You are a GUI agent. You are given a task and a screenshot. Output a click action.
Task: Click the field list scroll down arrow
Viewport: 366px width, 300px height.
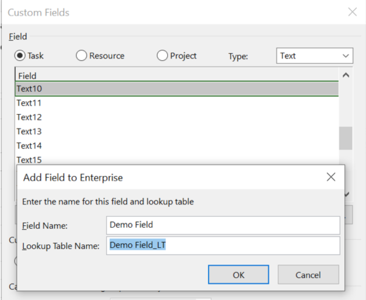346,194
